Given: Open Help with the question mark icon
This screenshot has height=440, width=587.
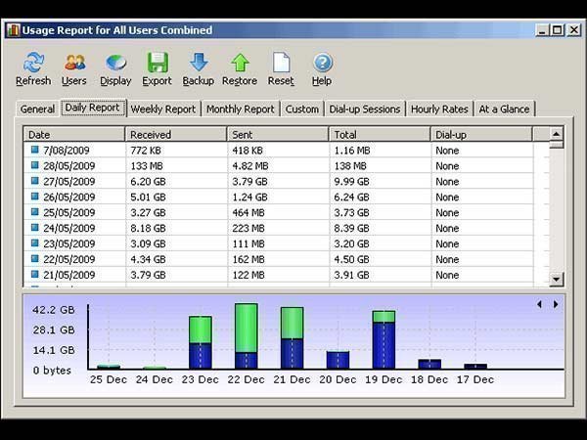Looking at the screenshot, I should (x=322, y=64).
